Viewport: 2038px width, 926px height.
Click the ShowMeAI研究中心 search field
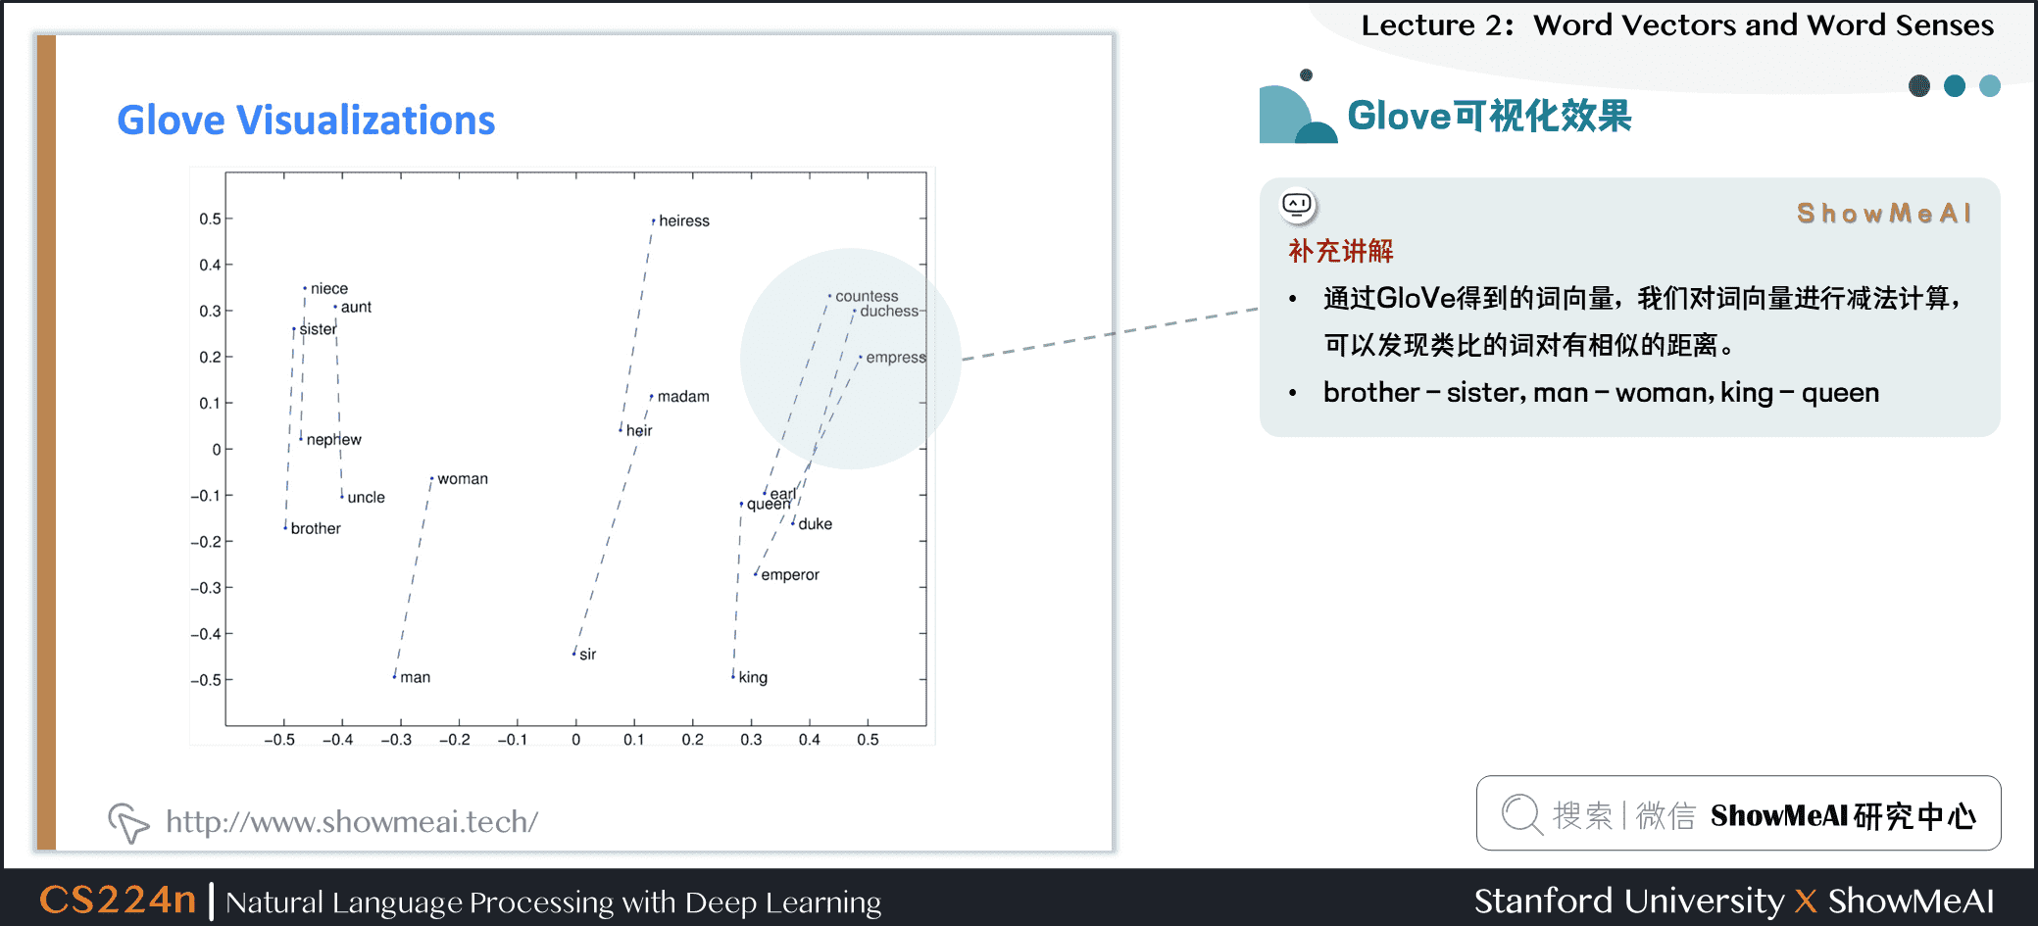(x=1738, y=813)
